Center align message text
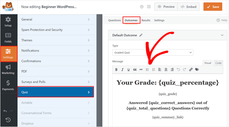The width and height of the screenshot is (229, 127). [166, 70]
